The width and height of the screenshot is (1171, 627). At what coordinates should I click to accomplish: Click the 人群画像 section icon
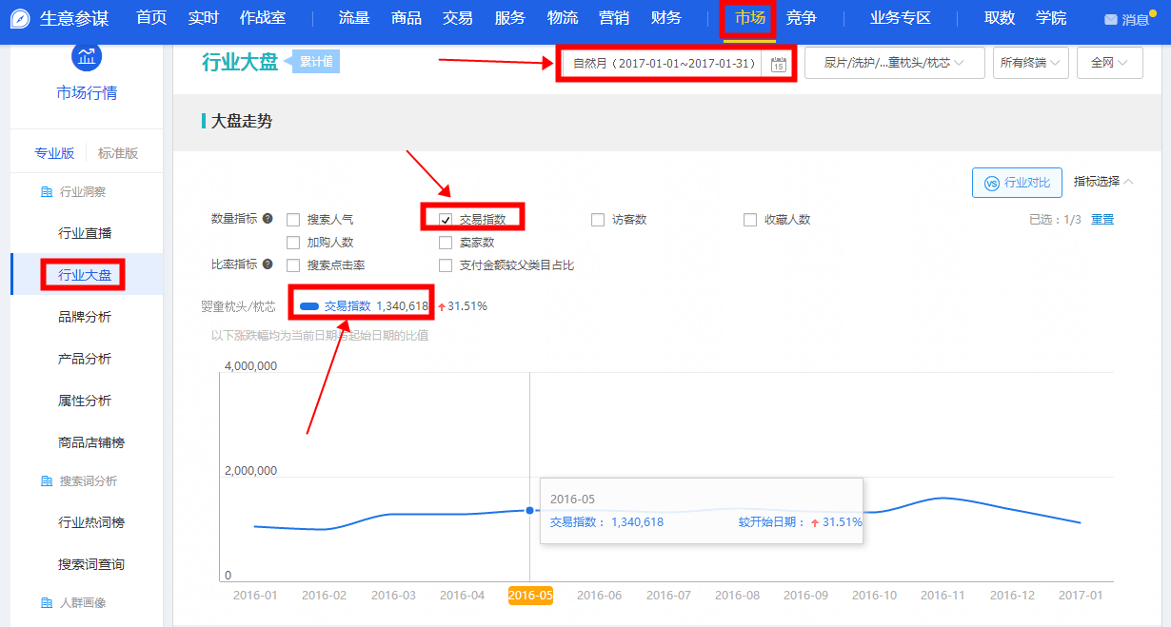coord(47,602)
